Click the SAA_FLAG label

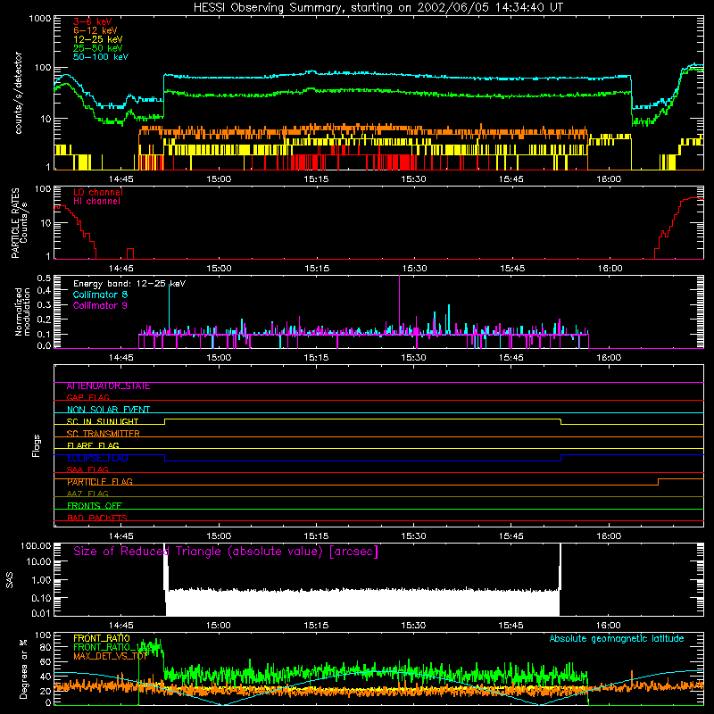87,469
